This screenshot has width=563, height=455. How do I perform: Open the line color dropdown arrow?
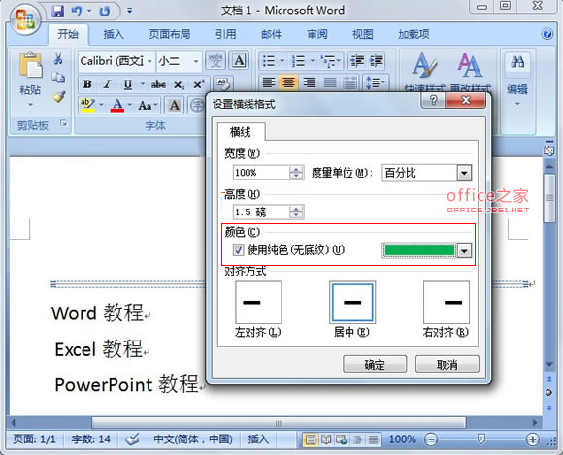[x=464, y=251]
